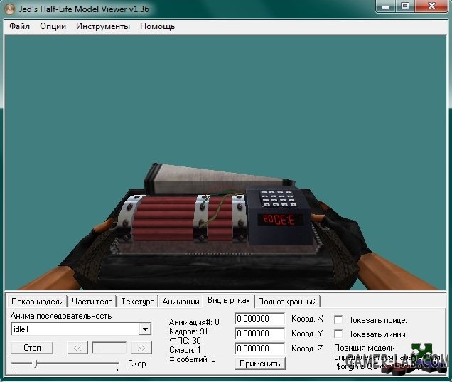Maximize the Model Viewer window
This screenshot has height=382, width=452.
[x=405, y=6]
